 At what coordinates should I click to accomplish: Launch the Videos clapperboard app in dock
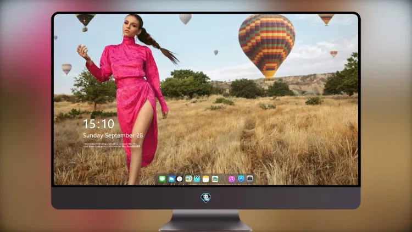pyautogui.click(x=197, y=179)
